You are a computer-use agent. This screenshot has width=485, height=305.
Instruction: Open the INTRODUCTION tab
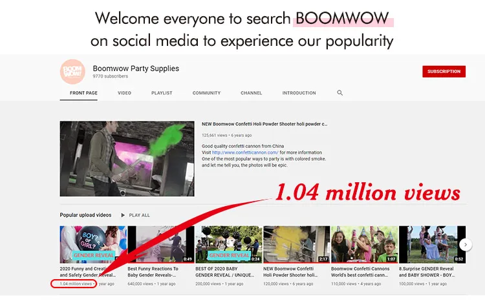click(x=299, y=93)
